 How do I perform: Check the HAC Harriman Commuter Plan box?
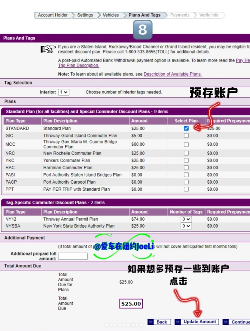click(x=186, y=167)
